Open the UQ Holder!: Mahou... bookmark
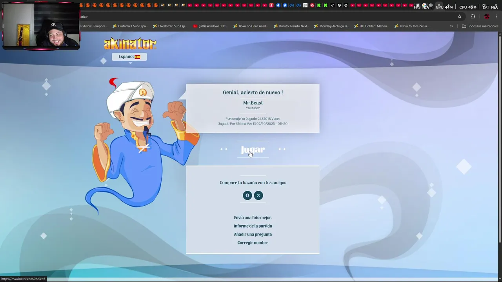Image resolution: width=502 pixels, height=282 pixels. (x=371, y=26)
